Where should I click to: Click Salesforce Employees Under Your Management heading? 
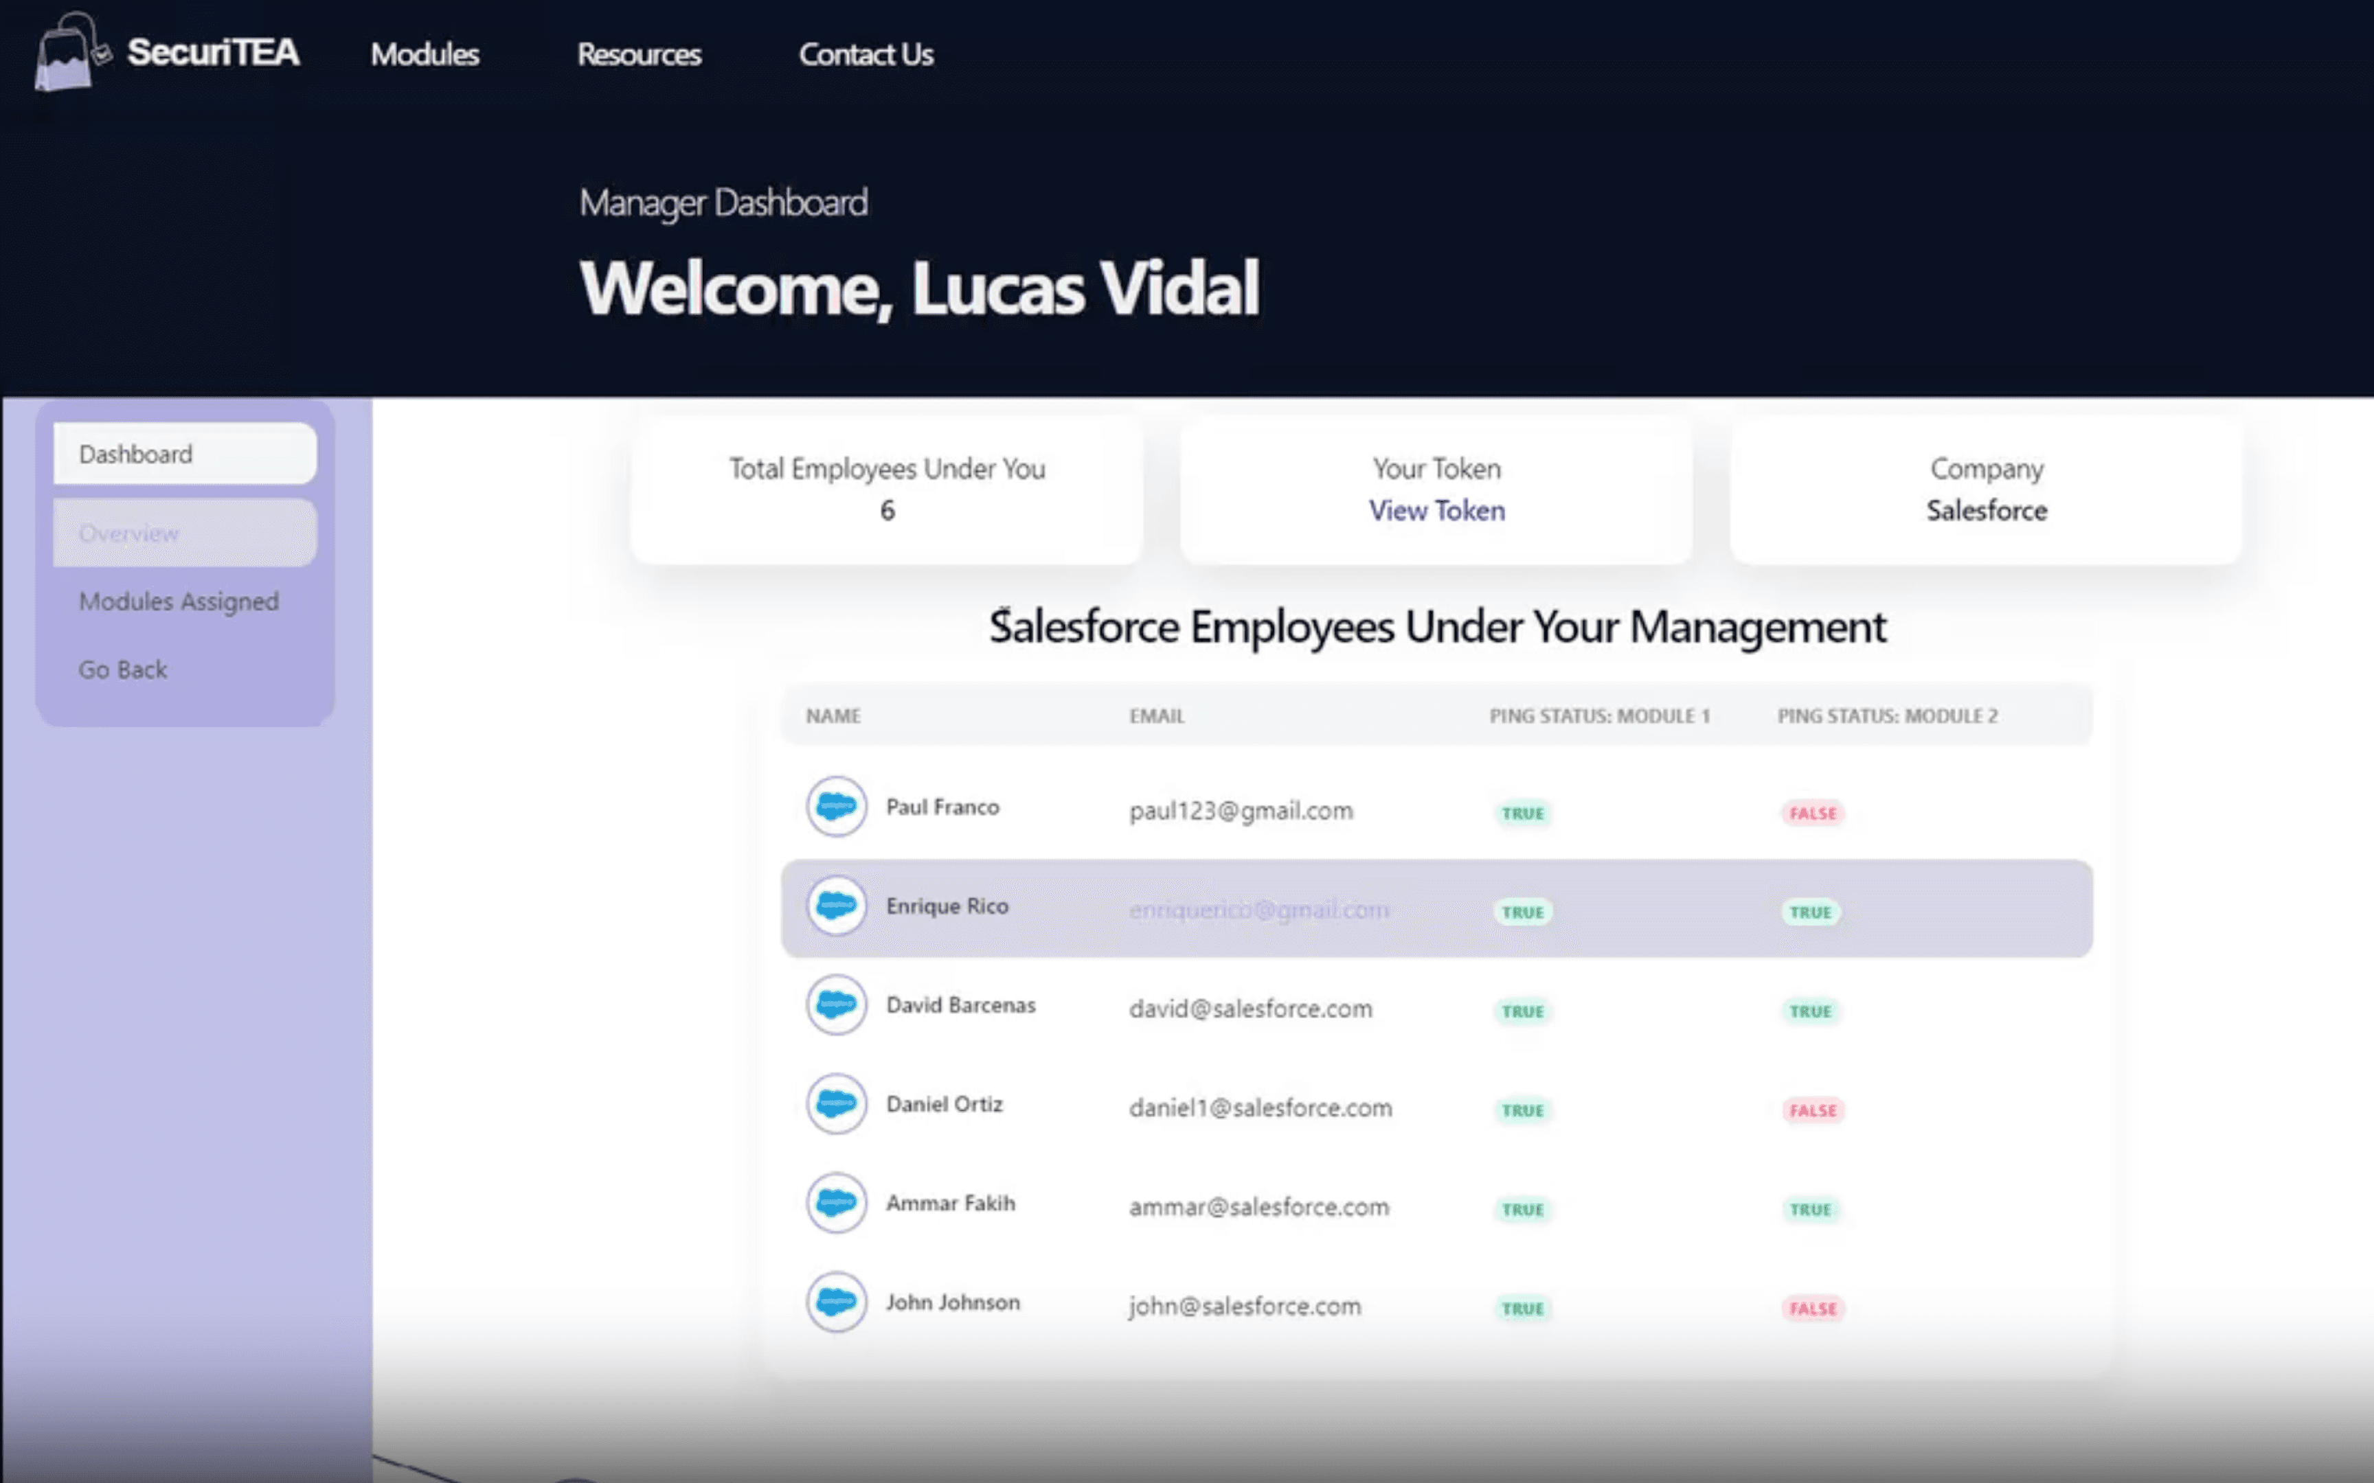(x=1437, y=627)
